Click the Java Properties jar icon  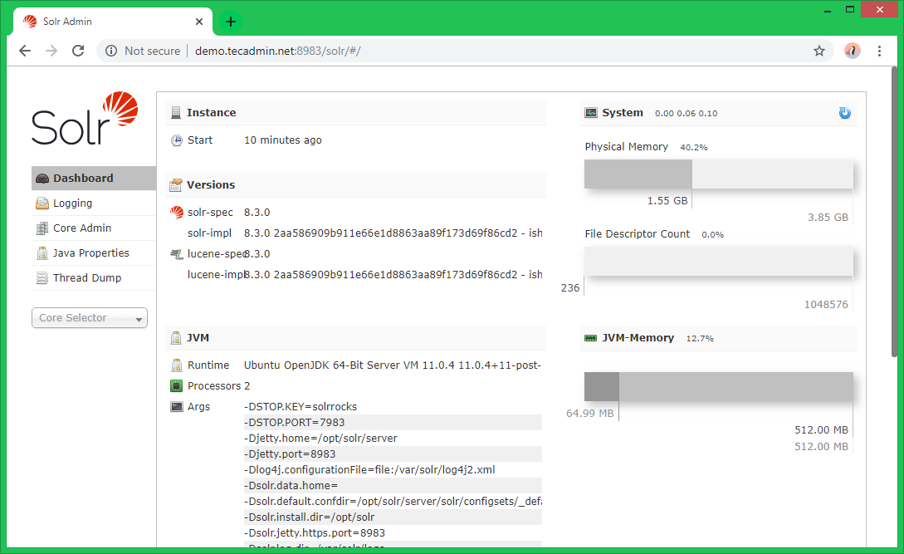(42, 252)
